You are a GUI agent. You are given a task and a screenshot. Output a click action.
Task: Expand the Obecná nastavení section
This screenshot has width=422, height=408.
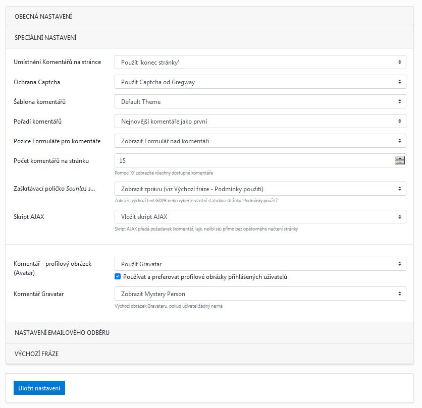click(43, 17)
